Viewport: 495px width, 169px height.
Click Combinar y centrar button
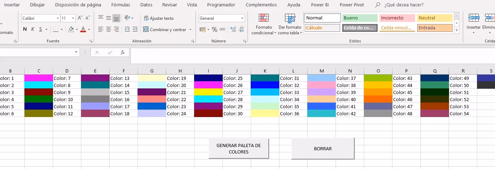(165, 29)
